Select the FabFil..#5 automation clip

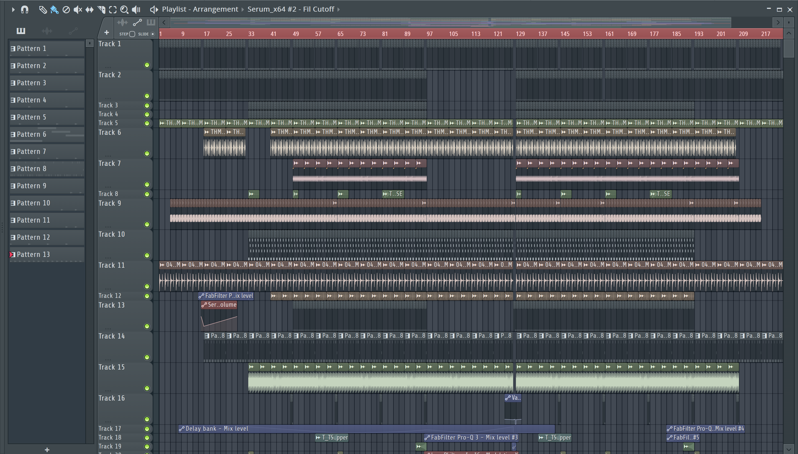pyautogui.click(x=683, y=437)
